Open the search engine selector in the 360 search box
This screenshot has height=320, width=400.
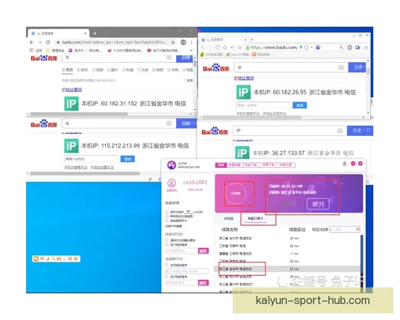pos(319,47)
